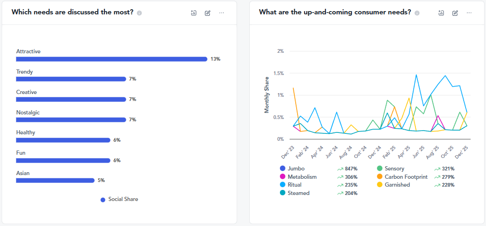This screenshot has height=226, width=486.
Task: Click the Garnished legend label
Action: [x=397, y=185]
